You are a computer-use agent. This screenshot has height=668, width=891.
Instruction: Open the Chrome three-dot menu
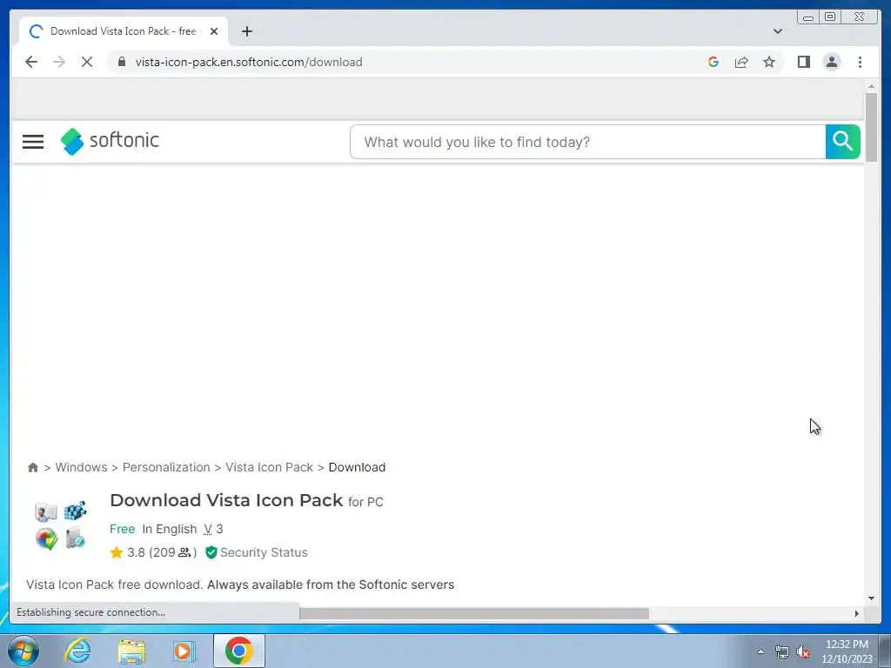click(861, 62)
